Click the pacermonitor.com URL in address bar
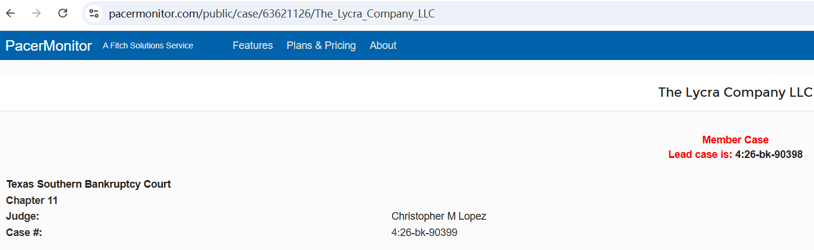This screenshot has height=250, width=814. pos(271,13)
